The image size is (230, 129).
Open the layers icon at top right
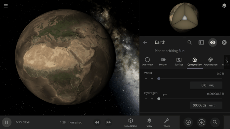[x=224, y=6]
